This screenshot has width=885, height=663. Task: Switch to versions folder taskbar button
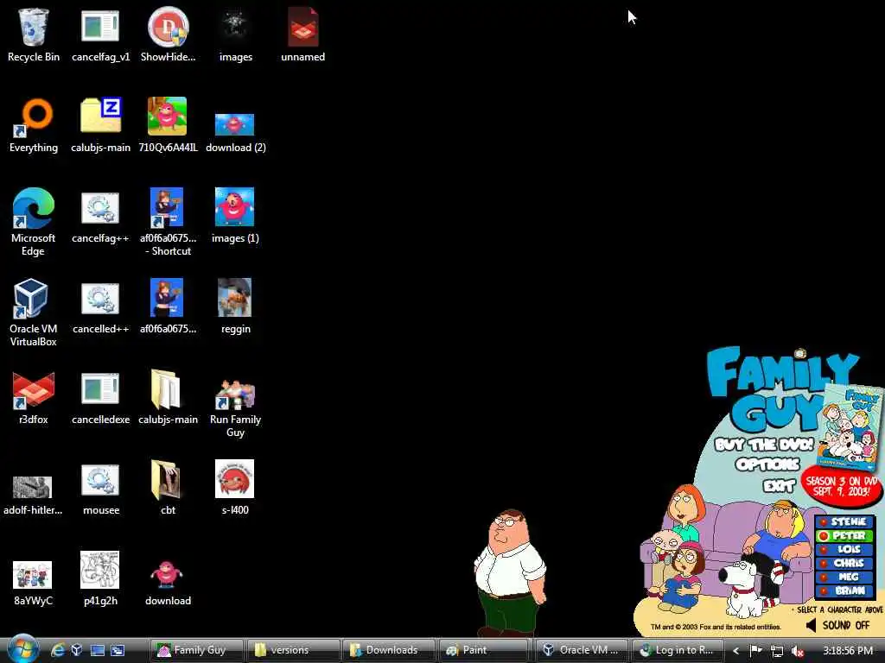tap(294, 650)
